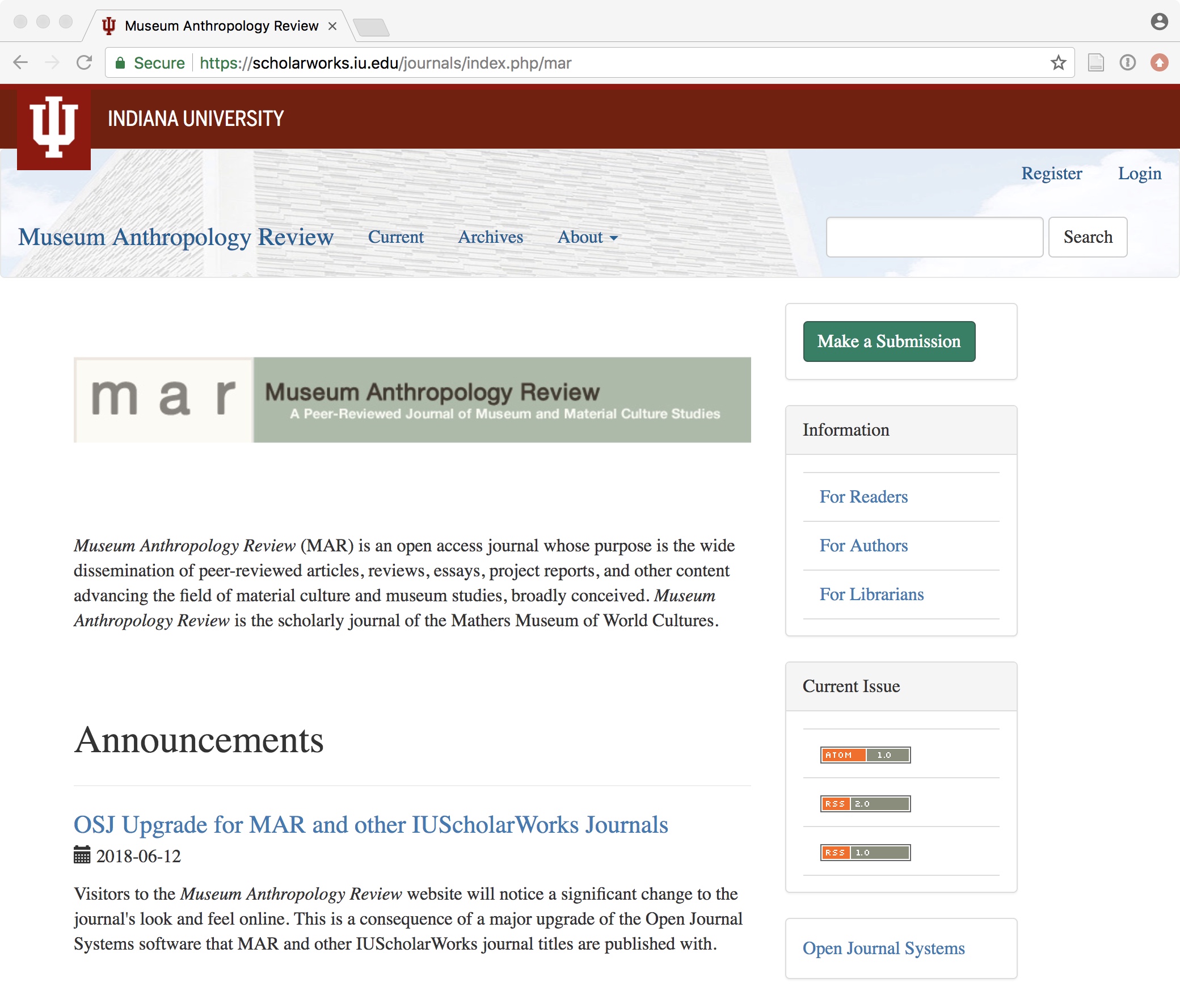Viewport: 1180px width, 995px height.
Task: Click inside the search text field
Action: 933,237
